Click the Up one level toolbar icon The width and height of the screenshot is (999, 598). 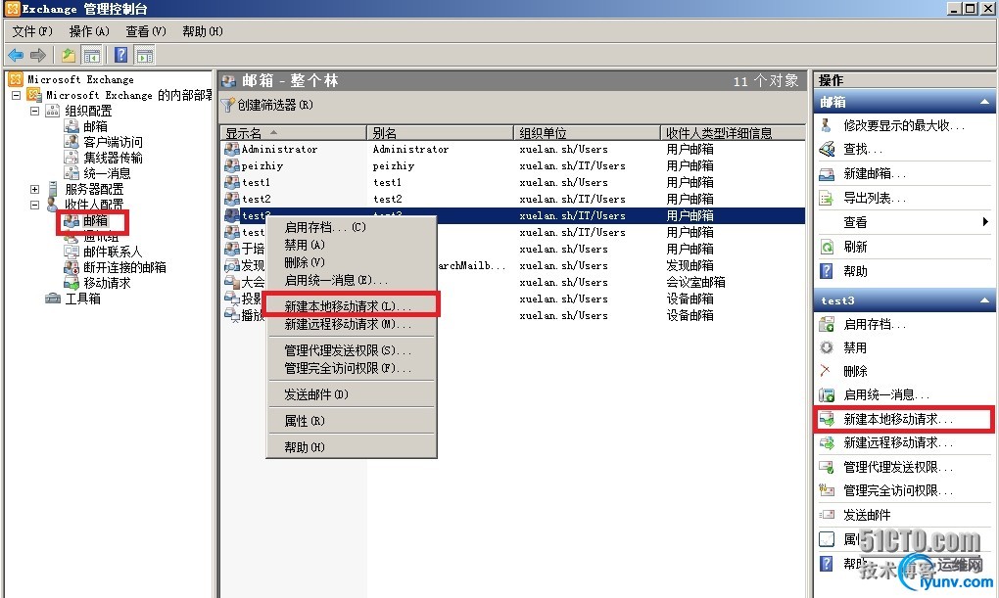pos(69,56)
